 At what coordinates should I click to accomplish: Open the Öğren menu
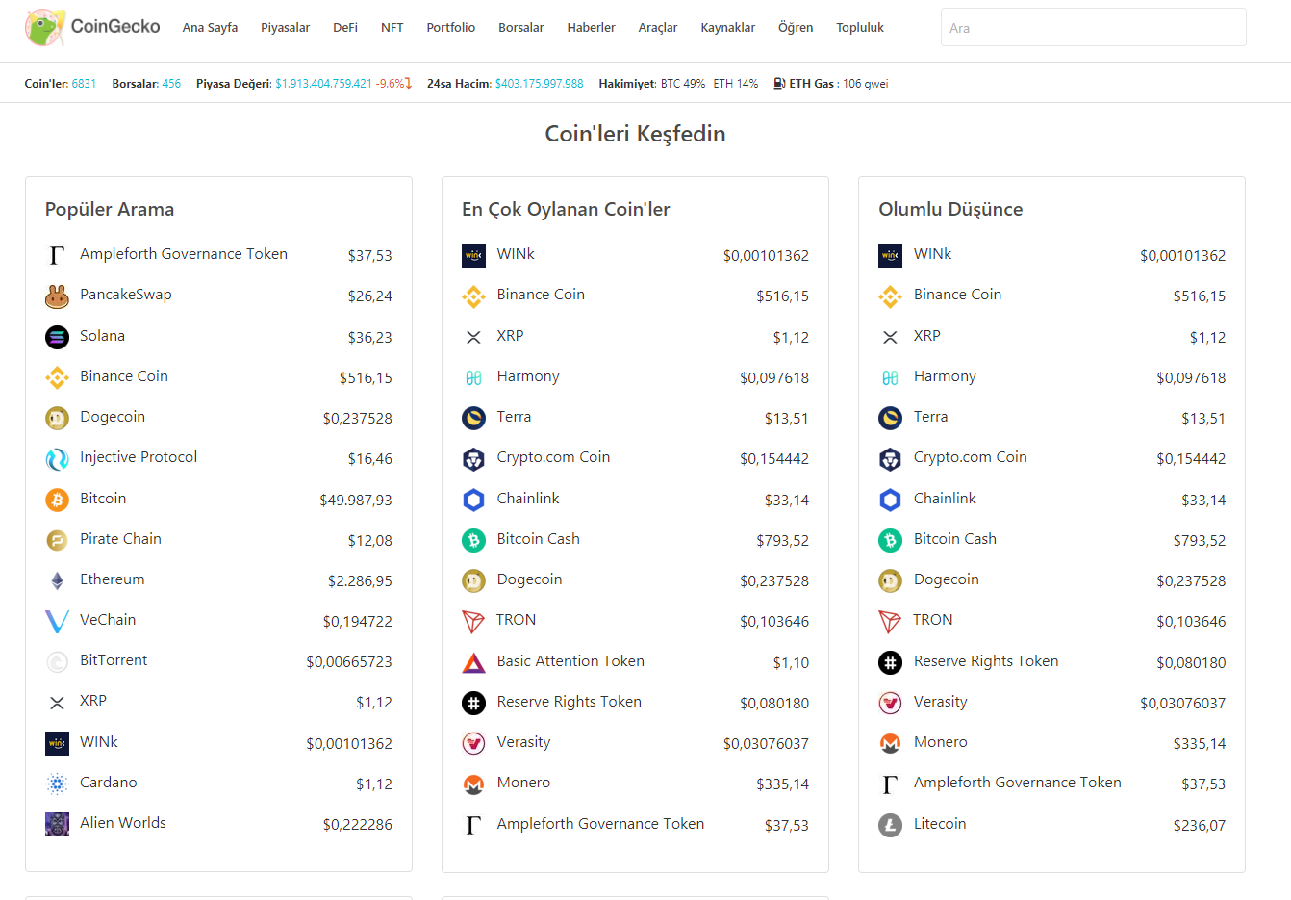pos(796,28)
